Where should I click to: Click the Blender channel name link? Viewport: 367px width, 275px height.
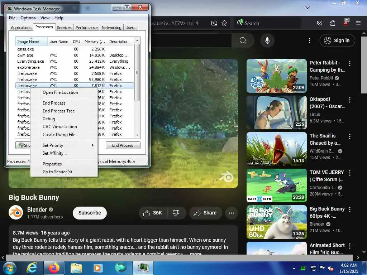(37, 209)
